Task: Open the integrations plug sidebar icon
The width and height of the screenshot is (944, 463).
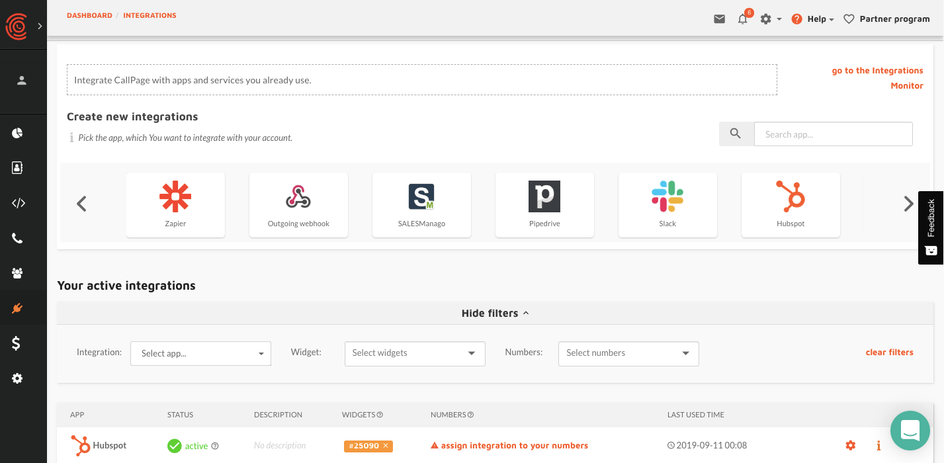Action: (x=18, y=308)
